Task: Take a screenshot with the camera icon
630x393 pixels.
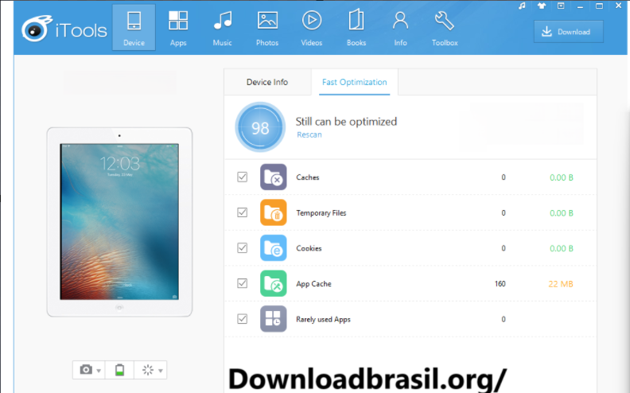Action: [x=86, y=369]
